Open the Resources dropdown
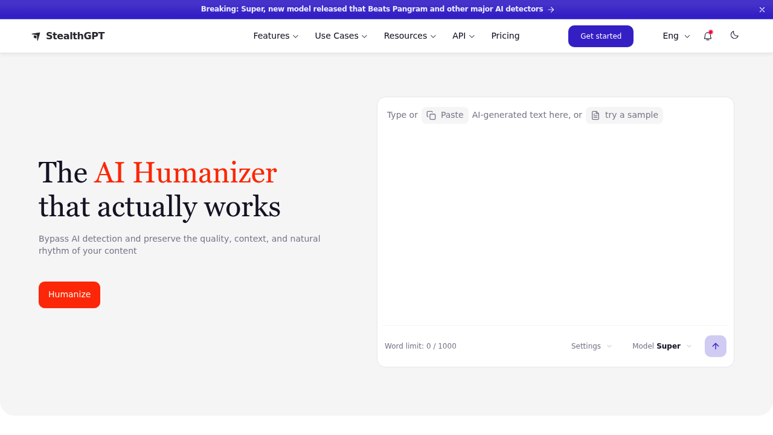Screen dimensions: 773x435 click(410, 36)
